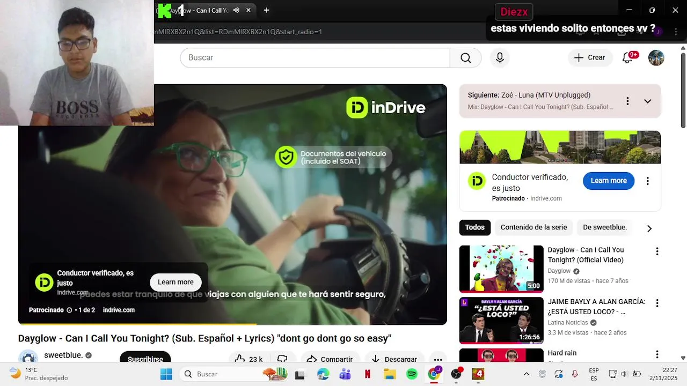Open a new browser tab

click(x=266, y=10)
